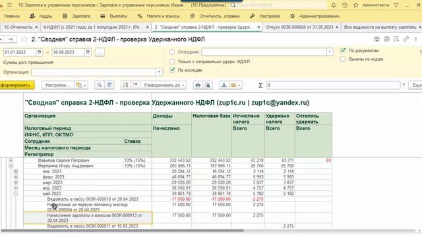Open the Налоги и взносы menu section
Screen dimensions: 422x237
click(x=158, y=16)
